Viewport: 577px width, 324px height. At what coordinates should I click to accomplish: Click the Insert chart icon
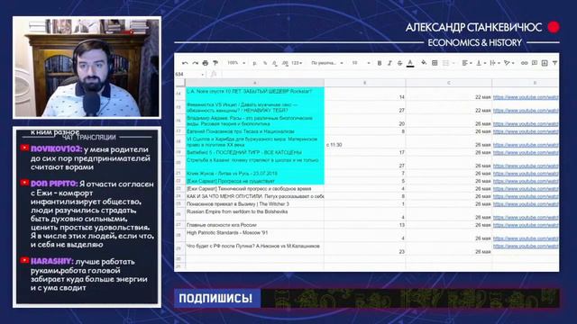[545, 63]
